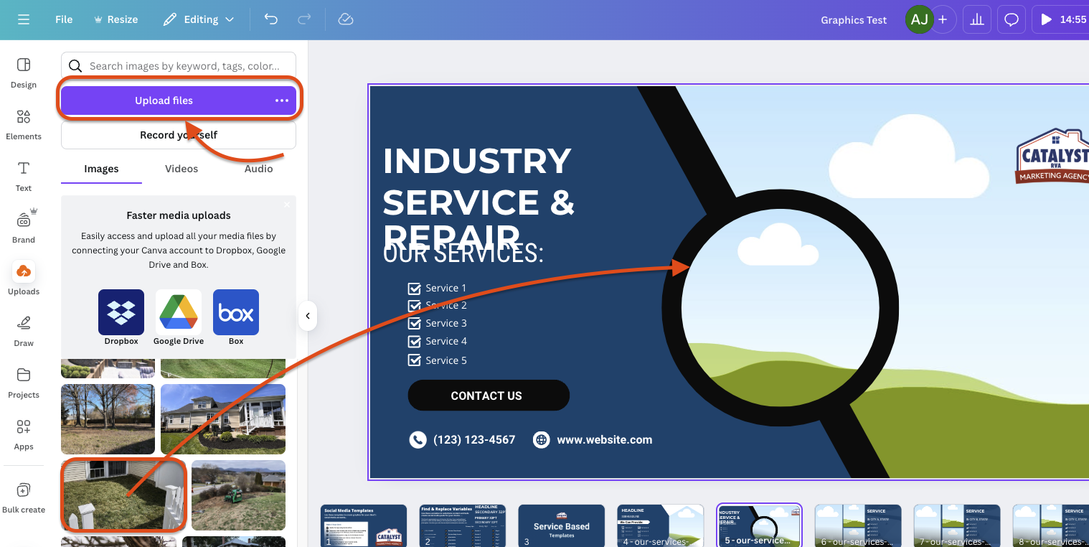Image resolution: width=1089 pixels, height=547 pixels.
Task: Open the analytics bar chart icon
Action: pyautogui.click(x=976, y=19)
